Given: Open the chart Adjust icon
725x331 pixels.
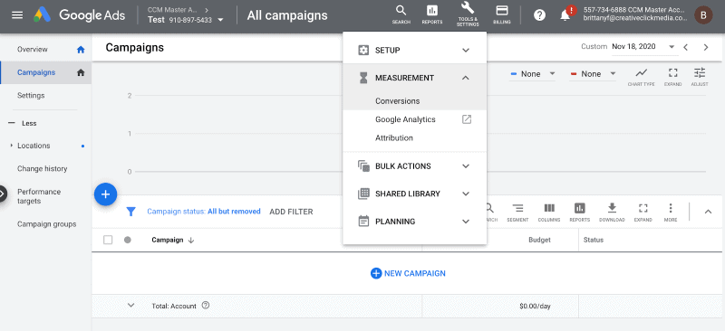Looking at the screenshot, I should coord(700,77).
